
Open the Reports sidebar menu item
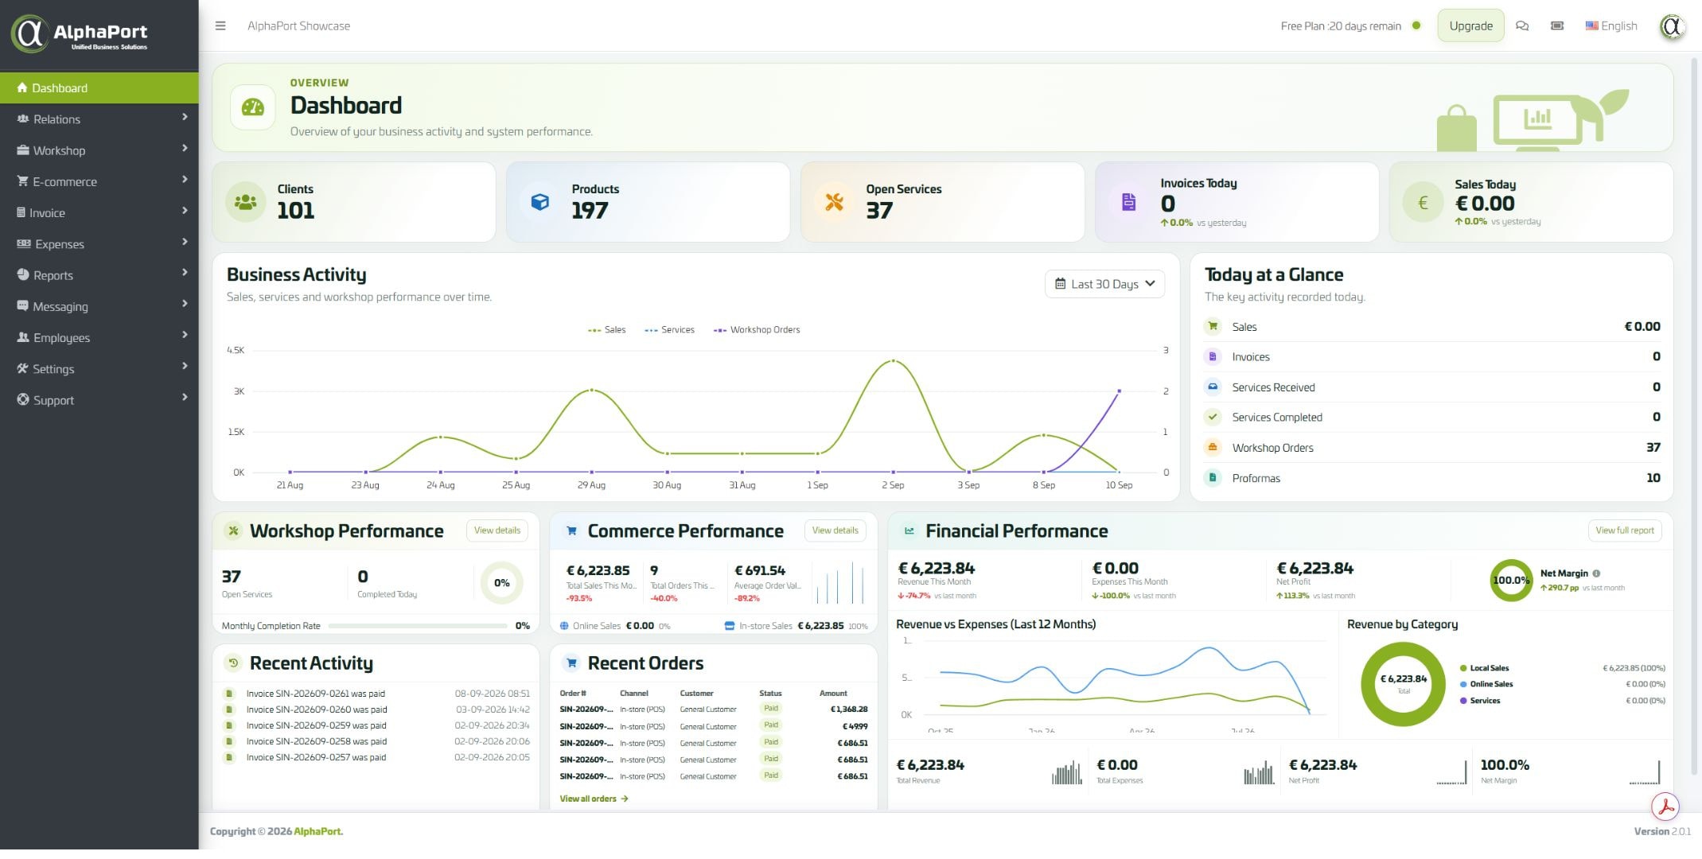pos(99,275)
